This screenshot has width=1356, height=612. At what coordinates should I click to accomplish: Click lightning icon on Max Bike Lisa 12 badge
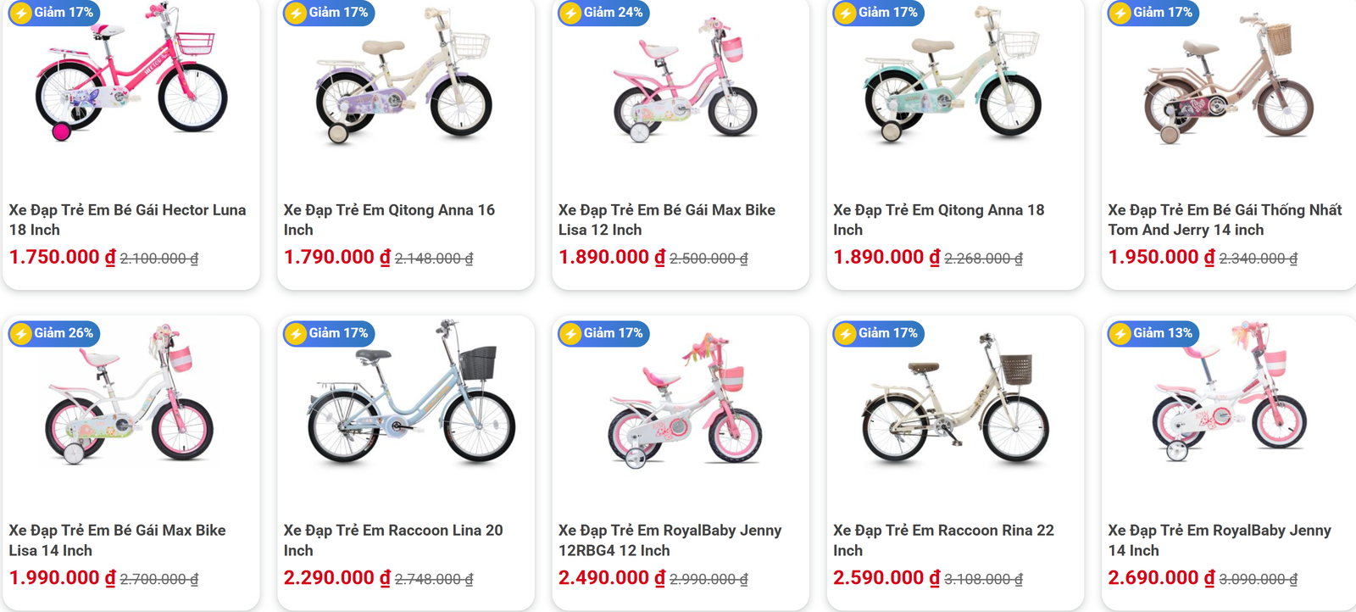[570, 14]
